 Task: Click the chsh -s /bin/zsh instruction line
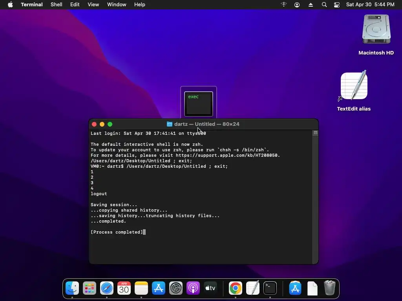point(180,150)
